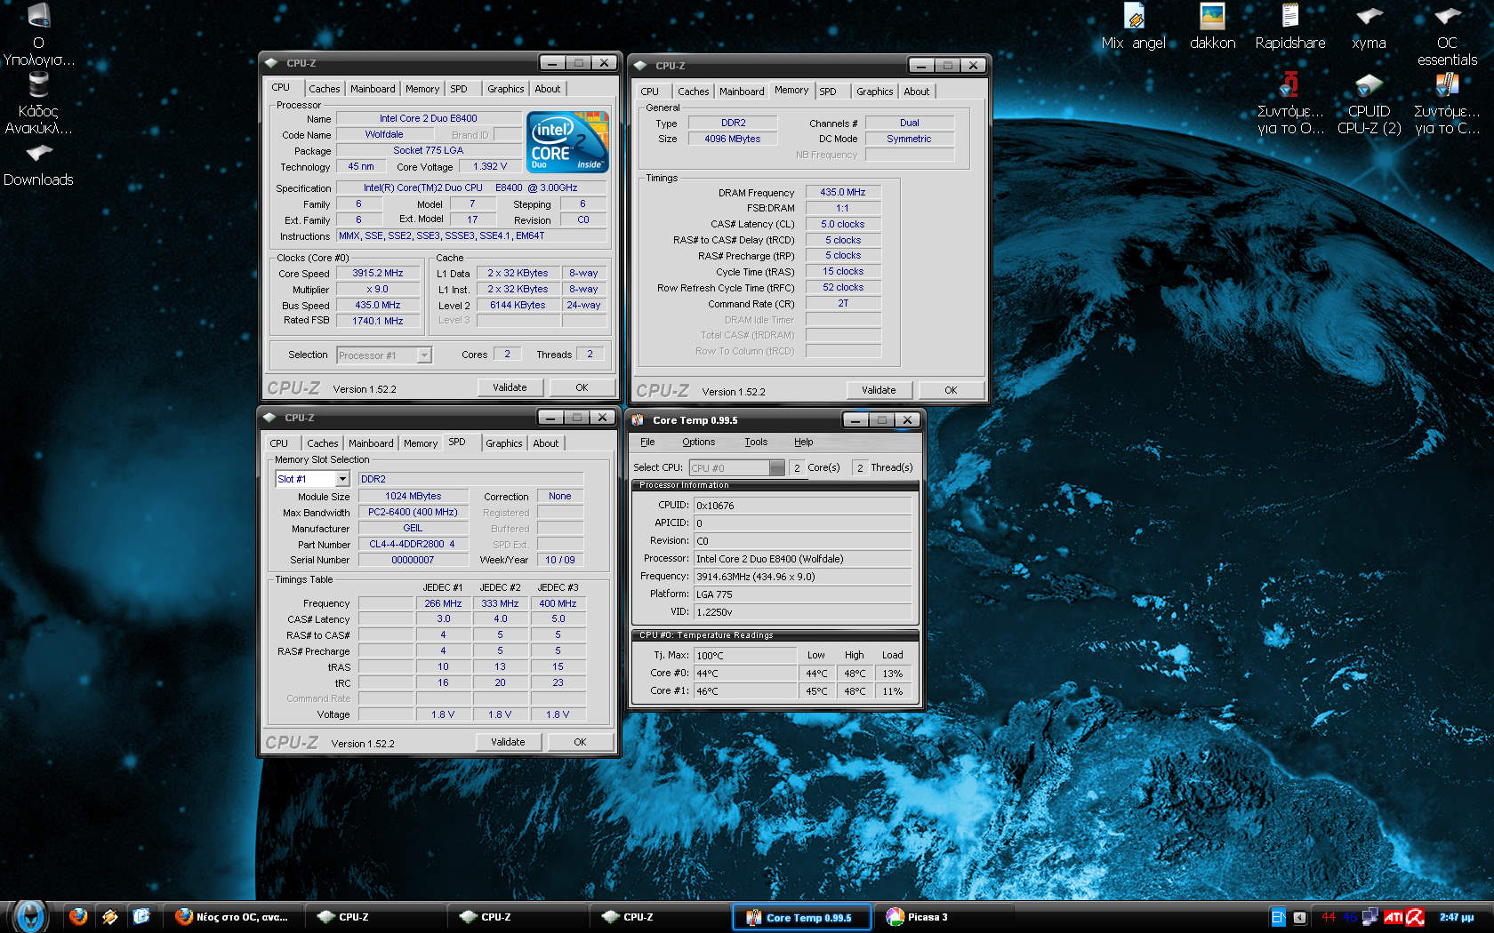Switch to CPU tab in the Memory CPU-Z window
Screen dimensions: 1494x933
650,92
